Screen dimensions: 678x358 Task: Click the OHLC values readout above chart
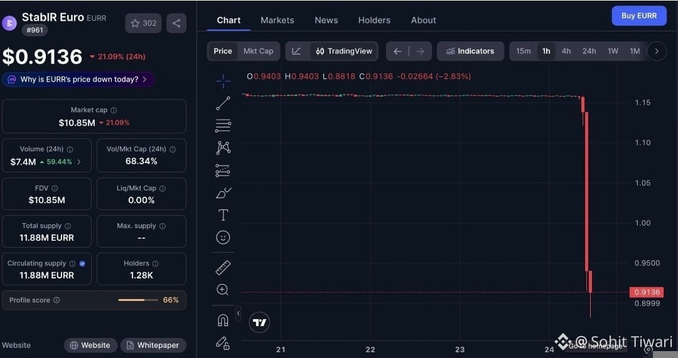click(358, 76)
